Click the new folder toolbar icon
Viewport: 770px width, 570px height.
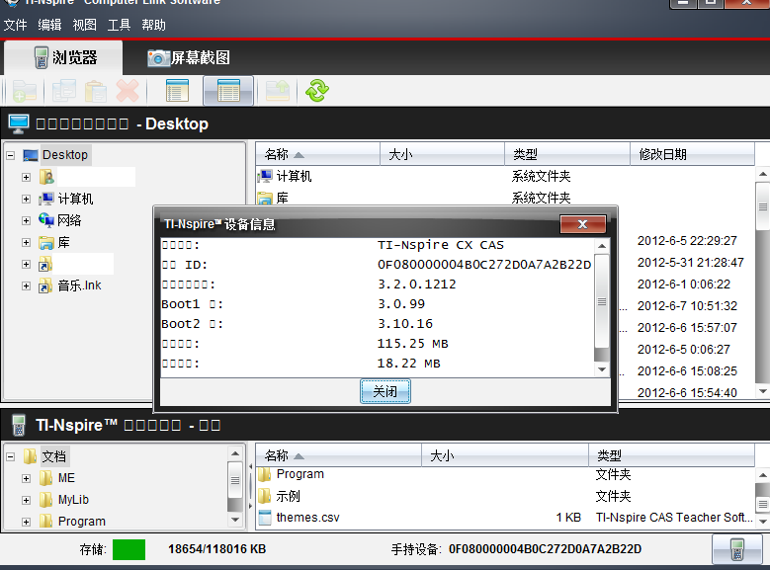[x=25, y=91]
